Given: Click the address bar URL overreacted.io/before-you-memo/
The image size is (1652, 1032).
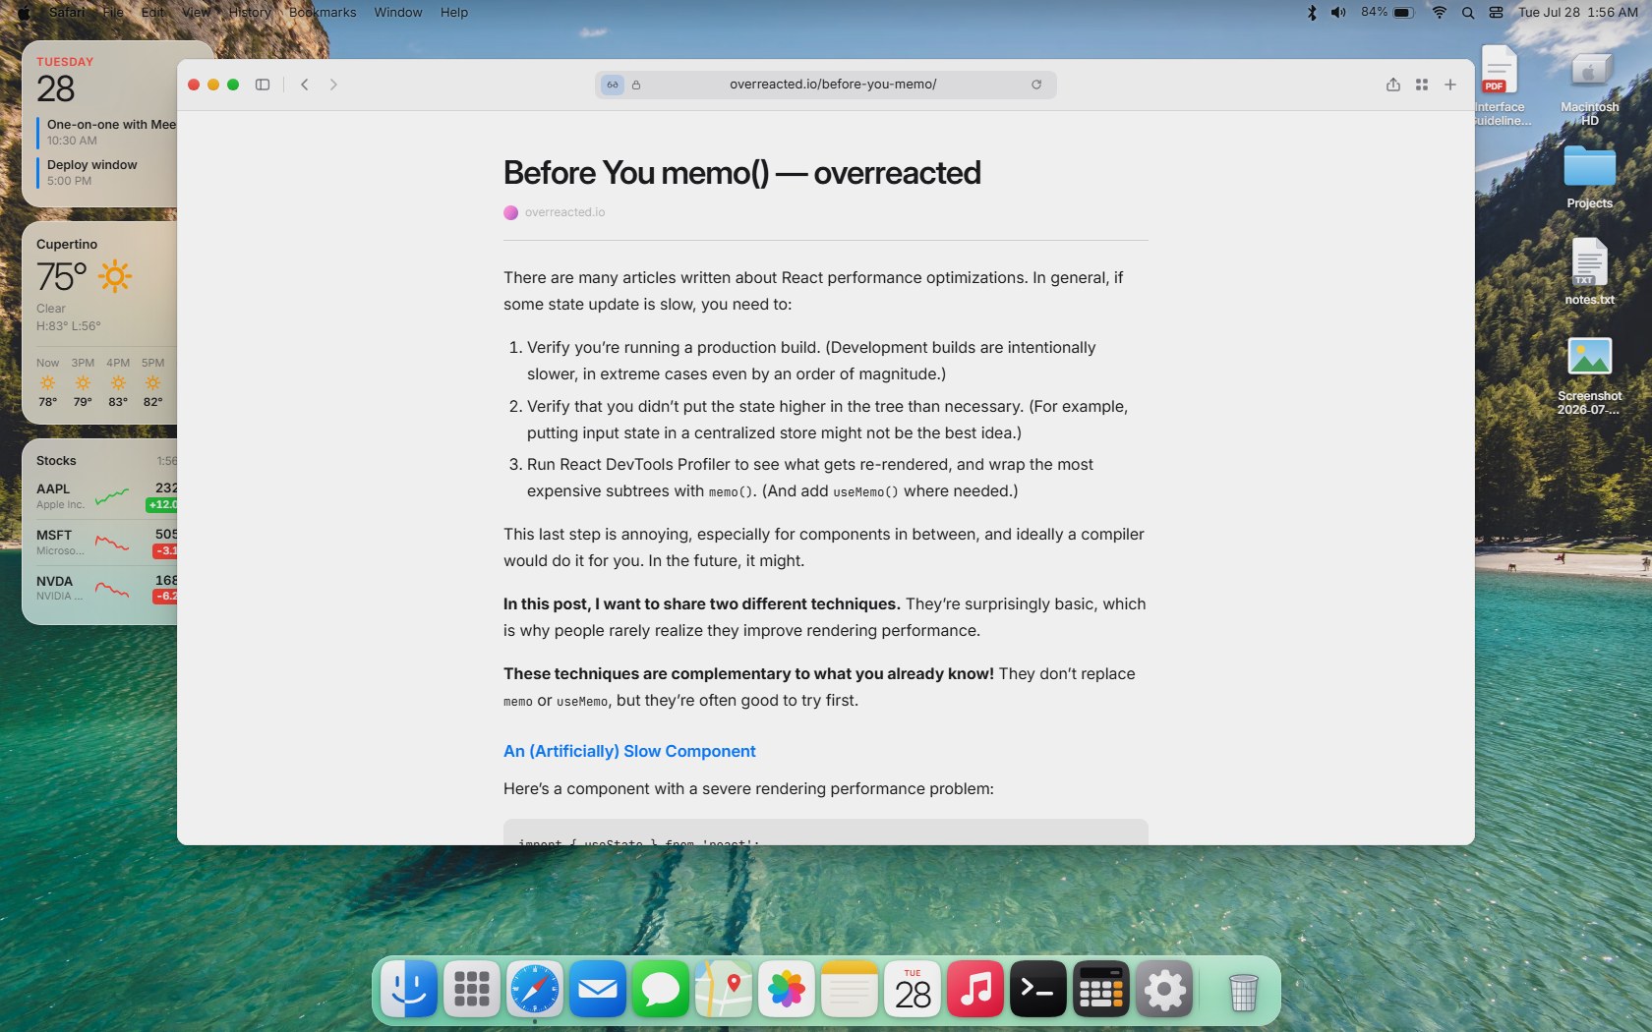Looking at the screenshot, I should click(x=833, y=85).
